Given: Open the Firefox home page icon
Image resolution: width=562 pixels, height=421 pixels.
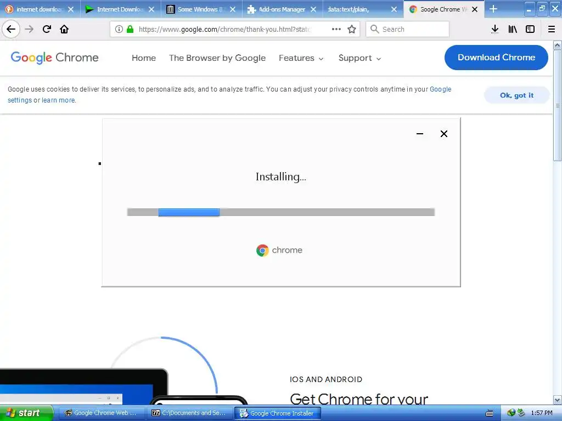Looking at the screenshot, I should (64, 29).
